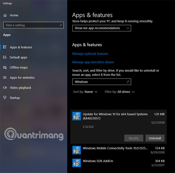Uninstall the KB4023057 Windows update
The image size is (175, 173).
pos(155,138)
